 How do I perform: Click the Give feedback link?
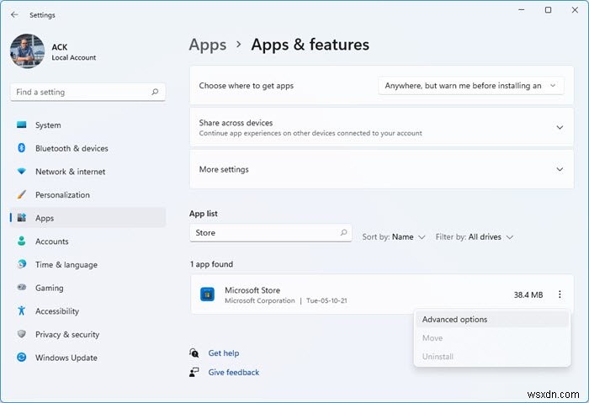233,372
